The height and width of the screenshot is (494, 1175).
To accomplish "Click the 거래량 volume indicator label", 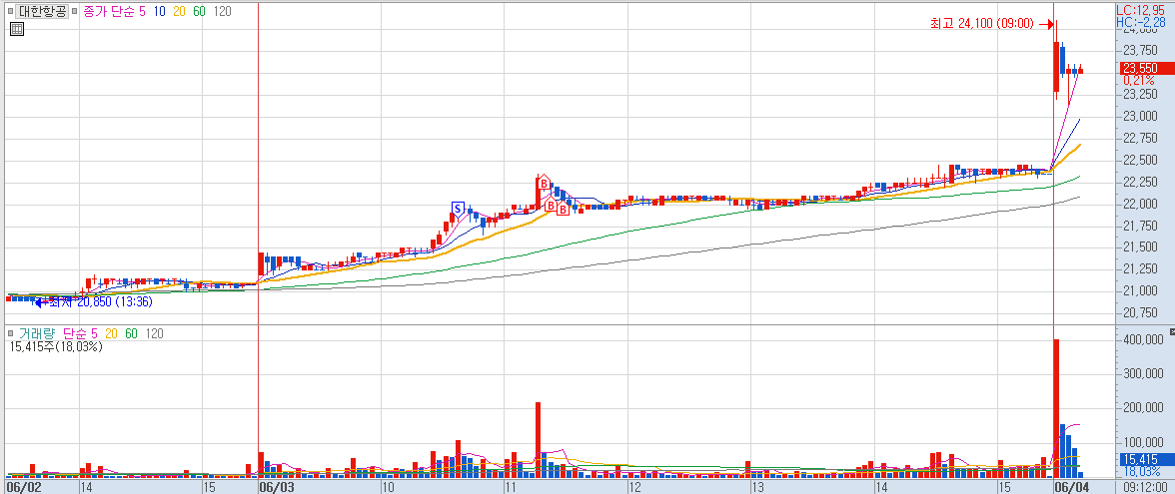I will point(36,333).
